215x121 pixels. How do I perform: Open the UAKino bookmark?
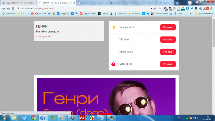point(103,13)
